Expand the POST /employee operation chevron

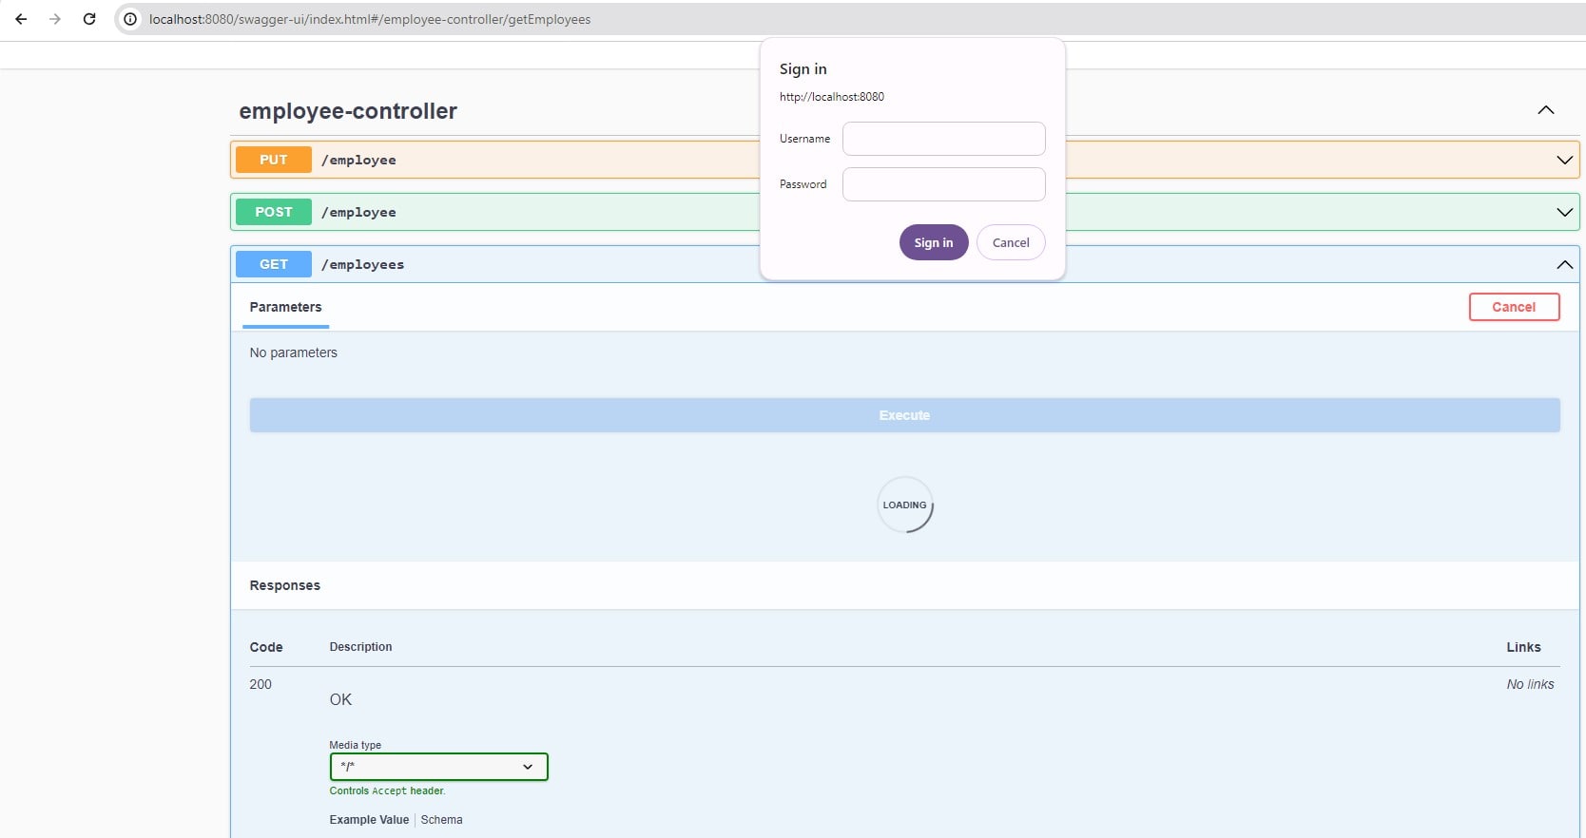pos(1564,212)
